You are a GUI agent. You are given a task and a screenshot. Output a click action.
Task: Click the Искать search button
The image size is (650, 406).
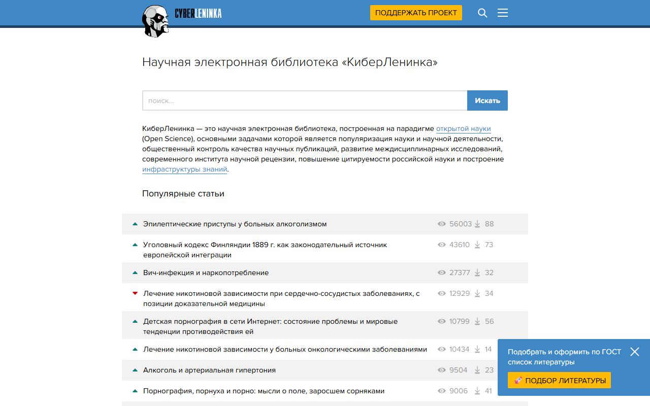[487, 100]
